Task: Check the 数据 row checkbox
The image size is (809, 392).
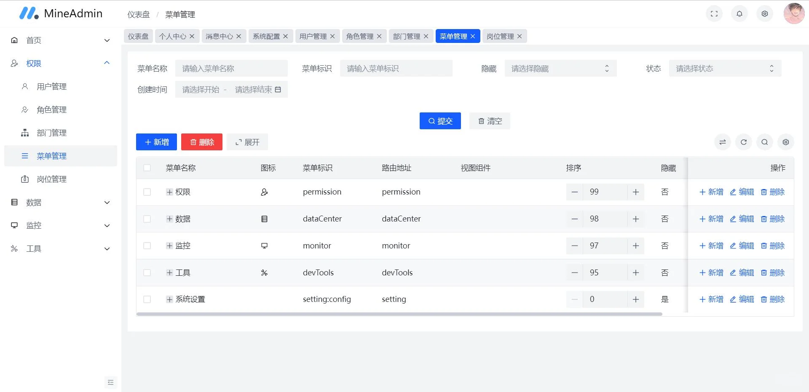Action: tap(147, 219)
